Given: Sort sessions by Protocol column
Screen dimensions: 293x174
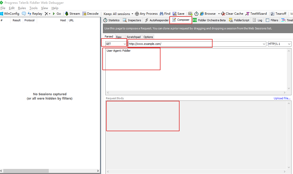Looking at the screenshot, I should pyautogui.click(x=29, y=20).
